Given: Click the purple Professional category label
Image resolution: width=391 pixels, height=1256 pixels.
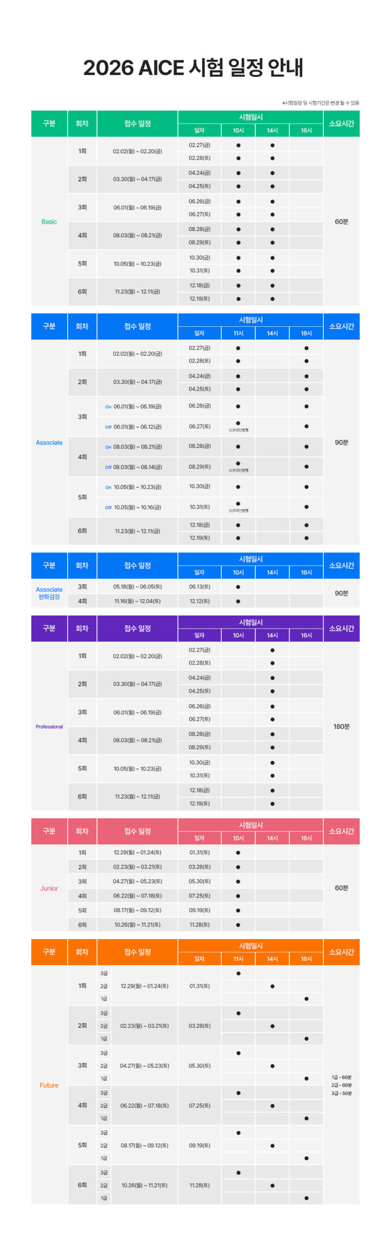Looking at the screenshot, I should pyautogui.click(x=49, y=727).
